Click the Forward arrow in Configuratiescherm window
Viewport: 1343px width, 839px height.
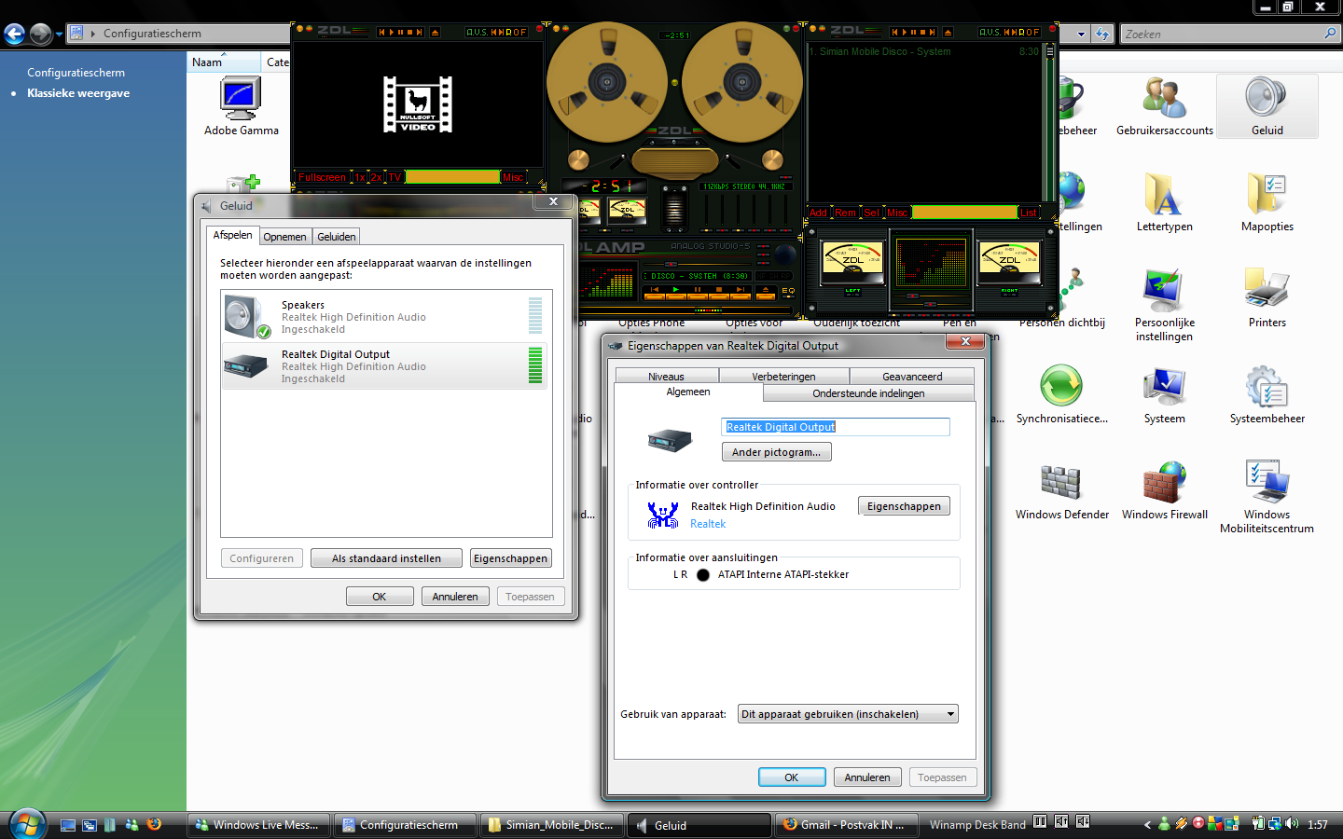tap(40, 34)
